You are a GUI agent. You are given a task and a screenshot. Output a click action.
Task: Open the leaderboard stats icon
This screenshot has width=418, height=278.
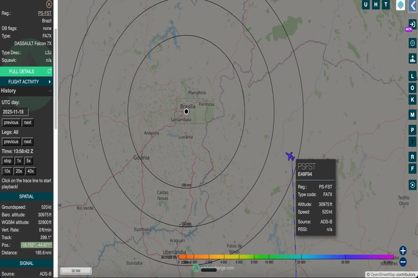pos(412,58)
